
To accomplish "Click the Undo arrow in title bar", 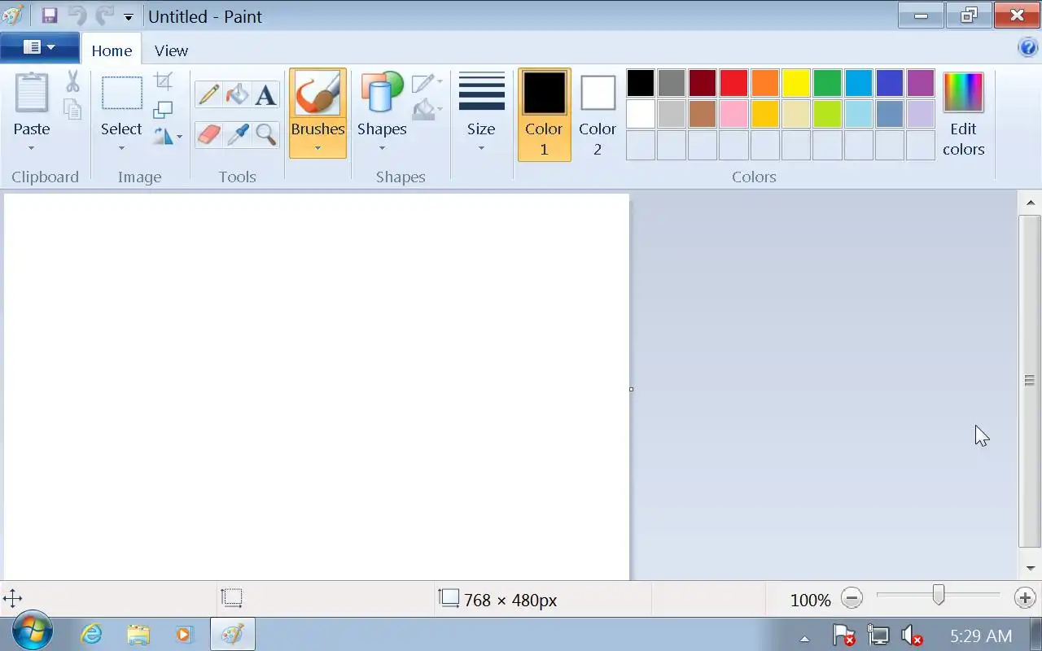I will pos(77,15).
